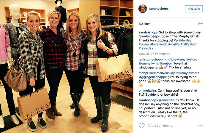Expand view all 27 comments

click(155, 54)
